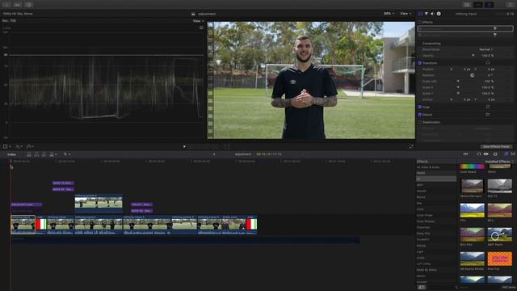Connect clip to primary storyline icon
The width and height of the screenshot is (517, 291).
pos(29,154)
